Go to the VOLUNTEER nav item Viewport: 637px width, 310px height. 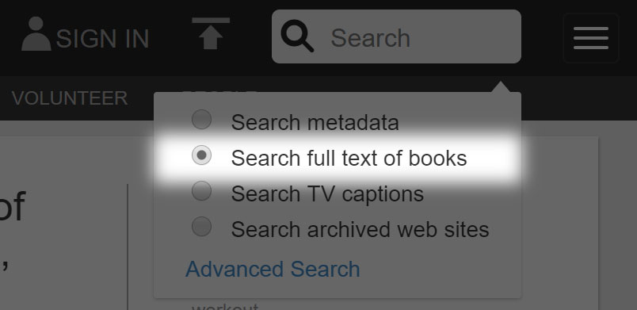point(70,98)
